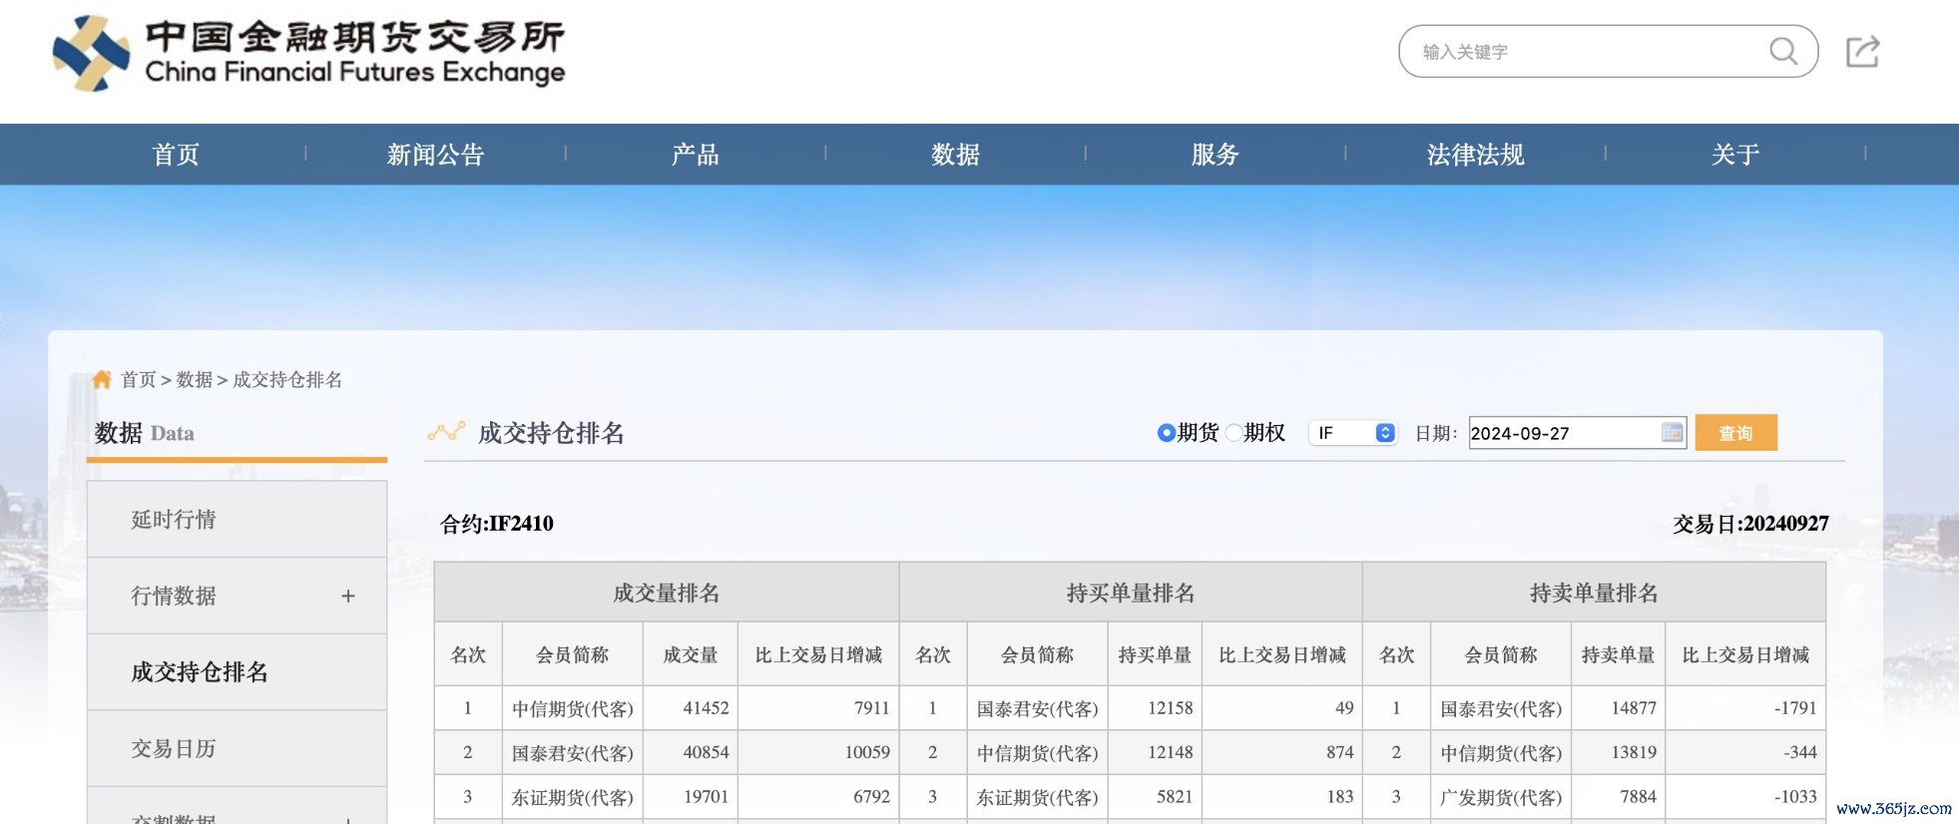
Task: Click the 持买单量排名 table header
Action: coord(1131,593)
